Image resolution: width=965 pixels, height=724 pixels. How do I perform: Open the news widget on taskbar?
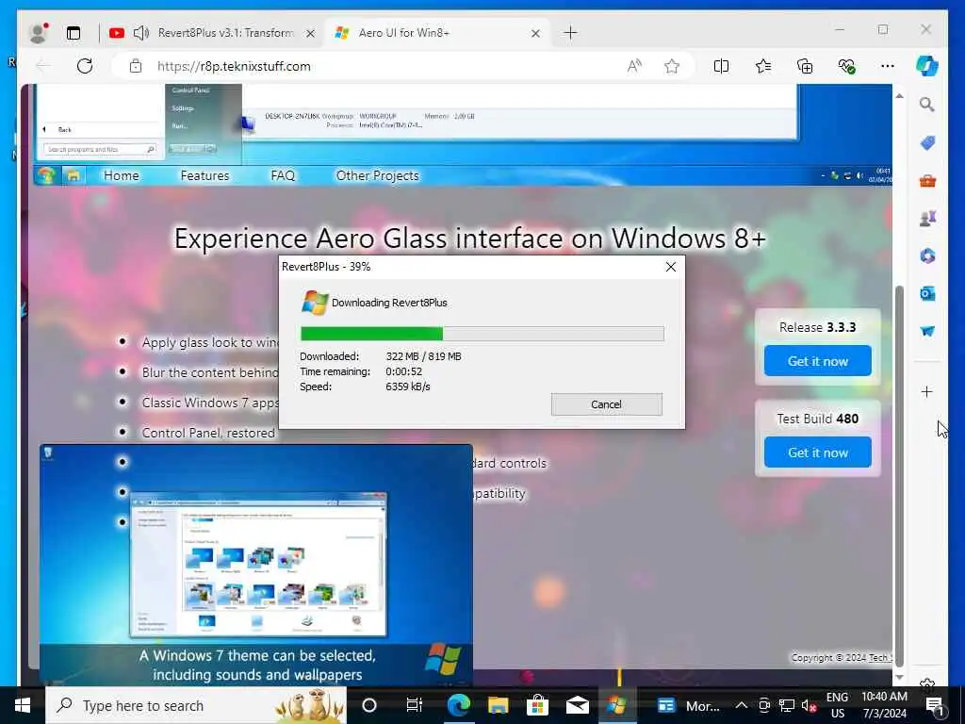click(x=688, y=705)
